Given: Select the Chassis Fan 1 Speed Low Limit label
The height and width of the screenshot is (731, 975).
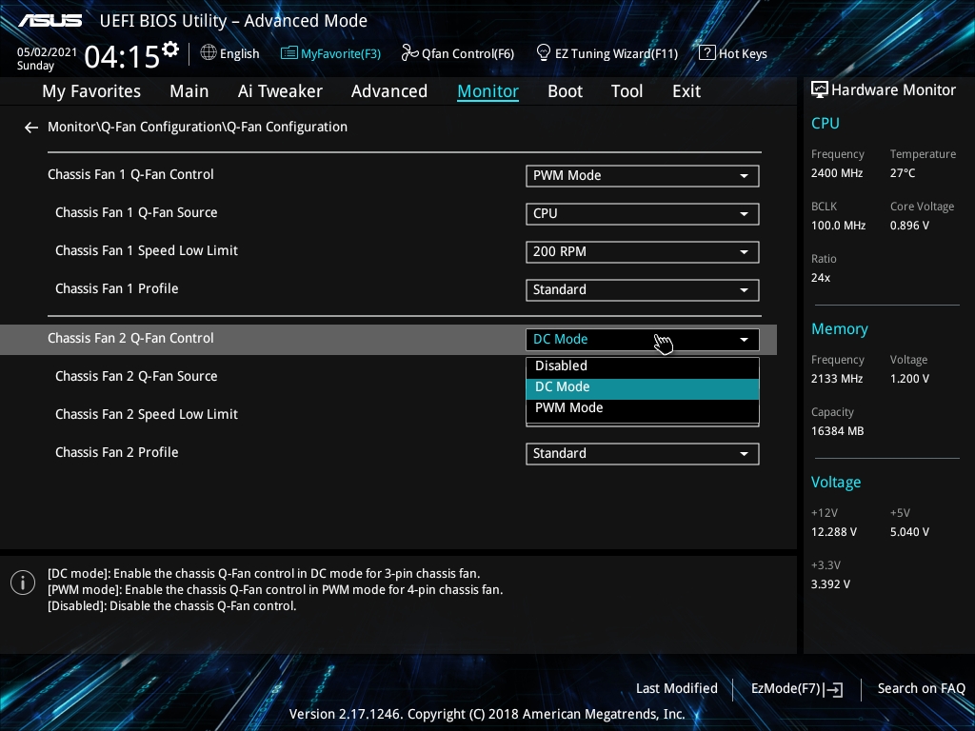Looking at the screenshot, I should click(146, 250).
